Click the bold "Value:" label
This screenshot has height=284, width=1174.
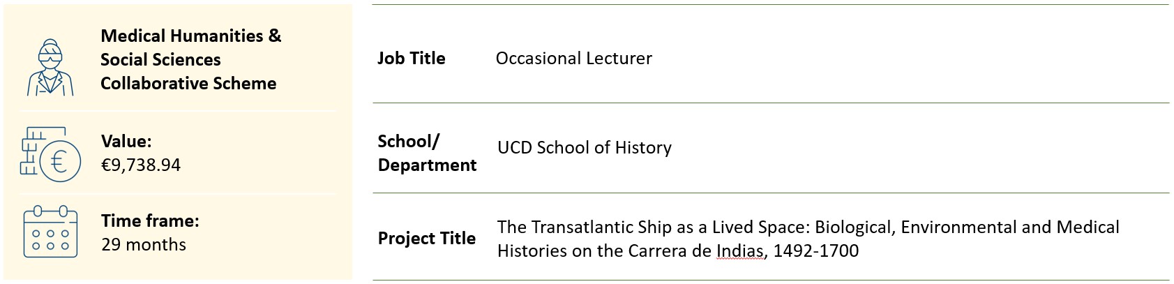pos(126,141)
